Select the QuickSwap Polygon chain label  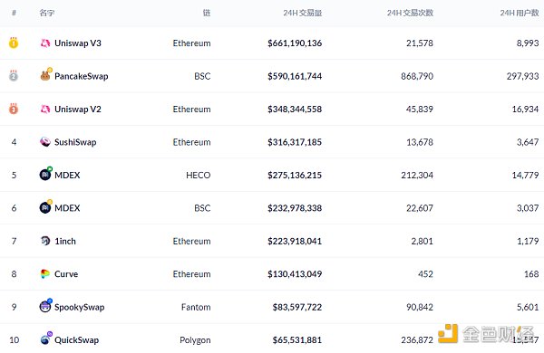tap(195, 340)
